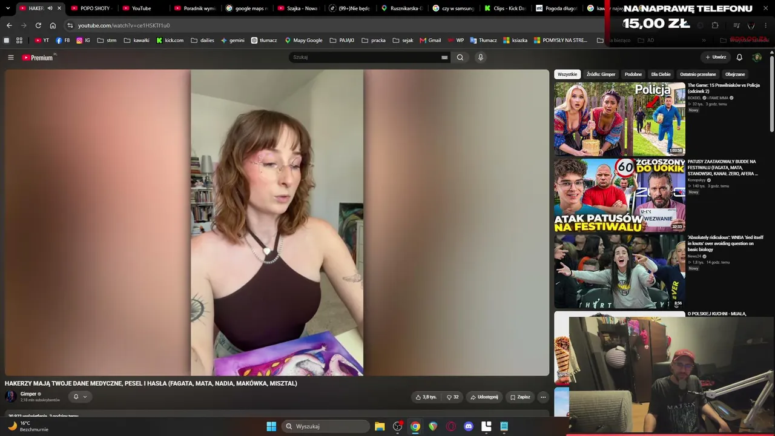
Task: Switch to the Poradnik browser tab
Action: point(194,8)
